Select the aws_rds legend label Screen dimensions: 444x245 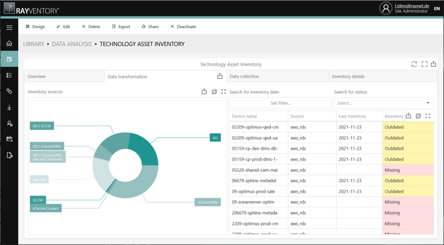point(39,180)
